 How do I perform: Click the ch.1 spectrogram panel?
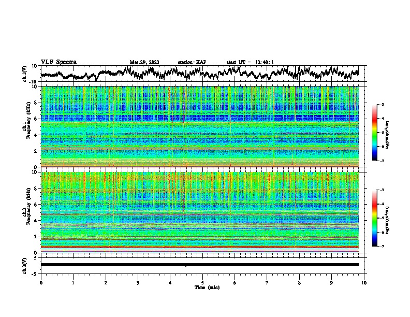point(200,126)
